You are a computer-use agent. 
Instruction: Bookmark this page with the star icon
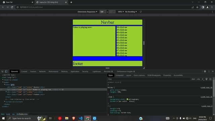197,7
